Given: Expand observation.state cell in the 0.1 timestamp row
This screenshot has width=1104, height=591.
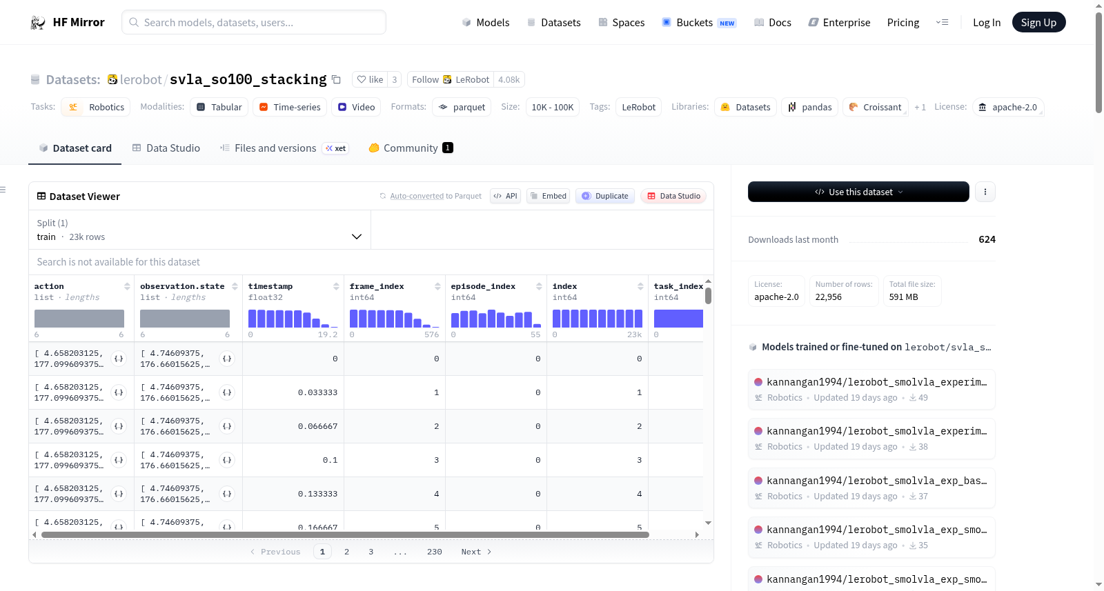Looking at the screenshot, I should (x=226, y=460).
